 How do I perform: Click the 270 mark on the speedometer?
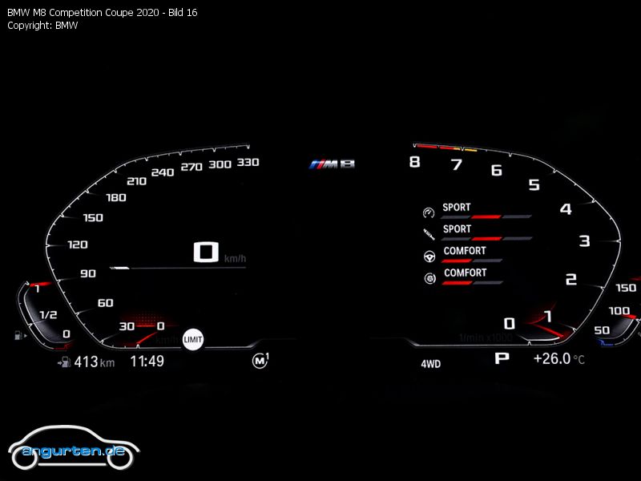pos(191,167)
